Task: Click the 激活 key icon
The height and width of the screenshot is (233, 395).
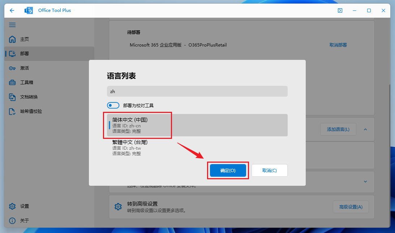Action: (x=12, y=68)
